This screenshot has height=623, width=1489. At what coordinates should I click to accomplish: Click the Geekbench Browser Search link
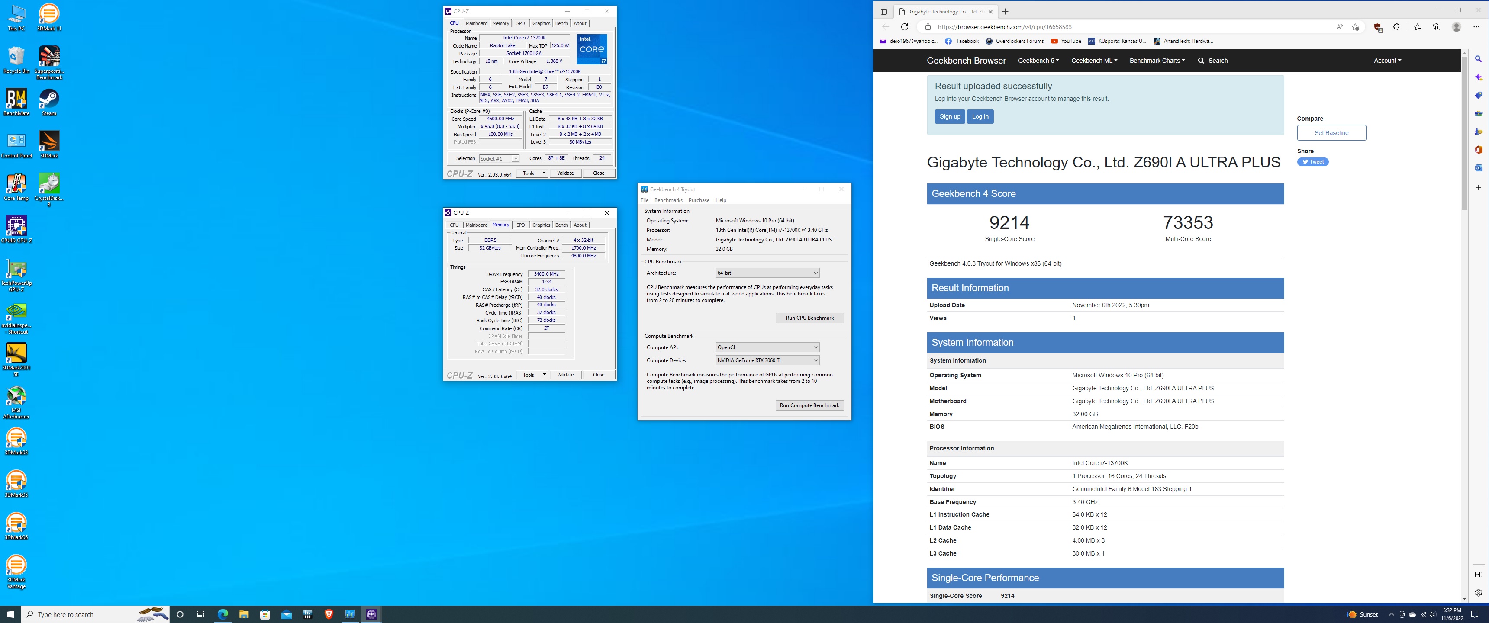[1212, 61]
